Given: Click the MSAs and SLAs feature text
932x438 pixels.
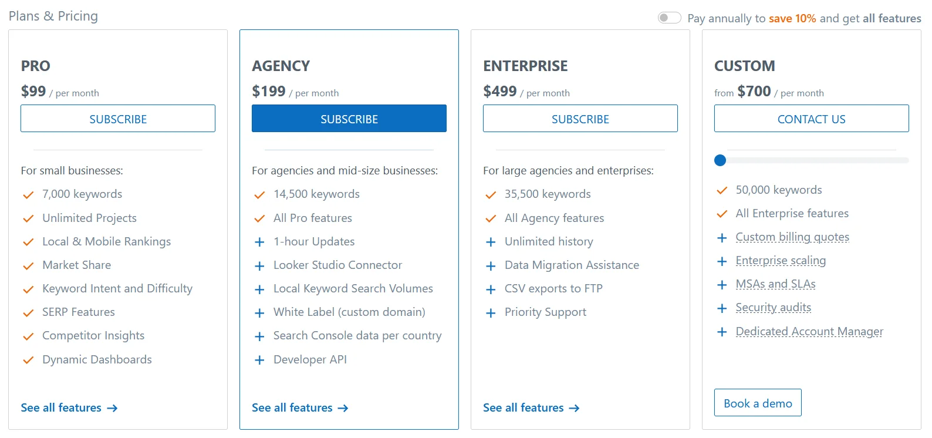Looking at the screenshot, I should click(x=775, y=284).
